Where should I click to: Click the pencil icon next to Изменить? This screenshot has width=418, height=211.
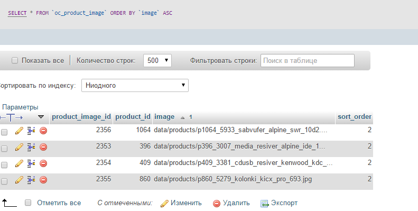coord(164,204)
